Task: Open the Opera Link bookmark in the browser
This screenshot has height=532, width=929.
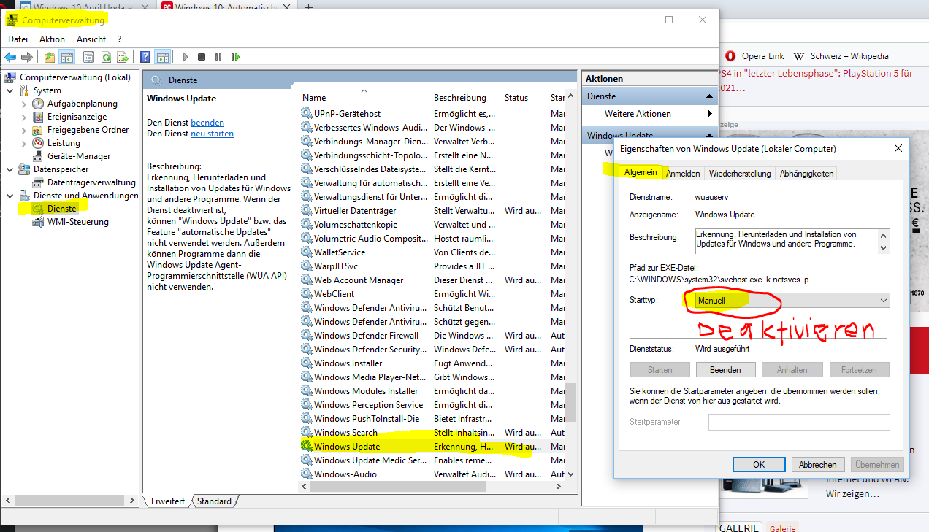Action: (x=755, y=56)
